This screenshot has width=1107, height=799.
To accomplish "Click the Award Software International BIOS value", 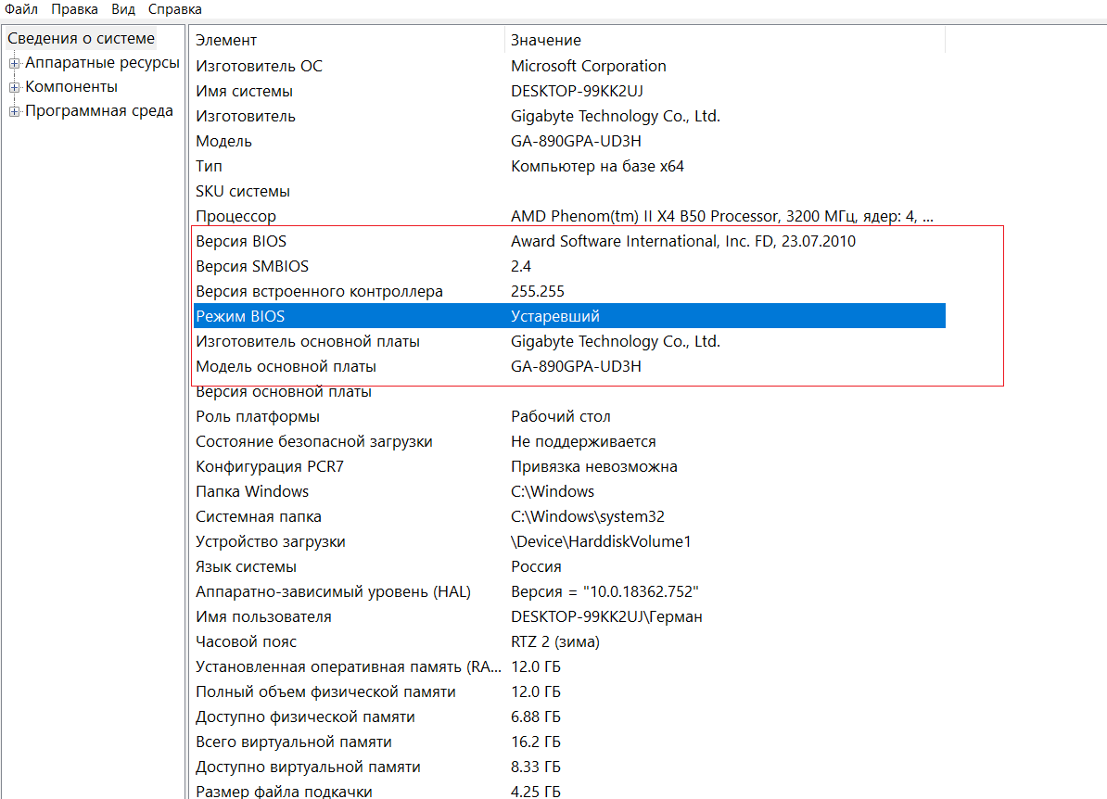I will 682,241.
